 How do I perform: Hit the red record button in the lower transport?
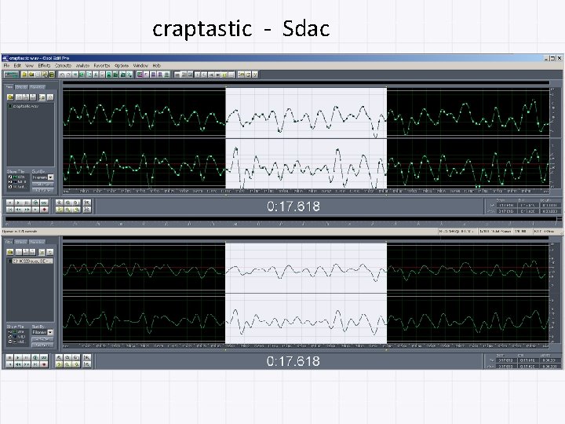click(44, 364)
